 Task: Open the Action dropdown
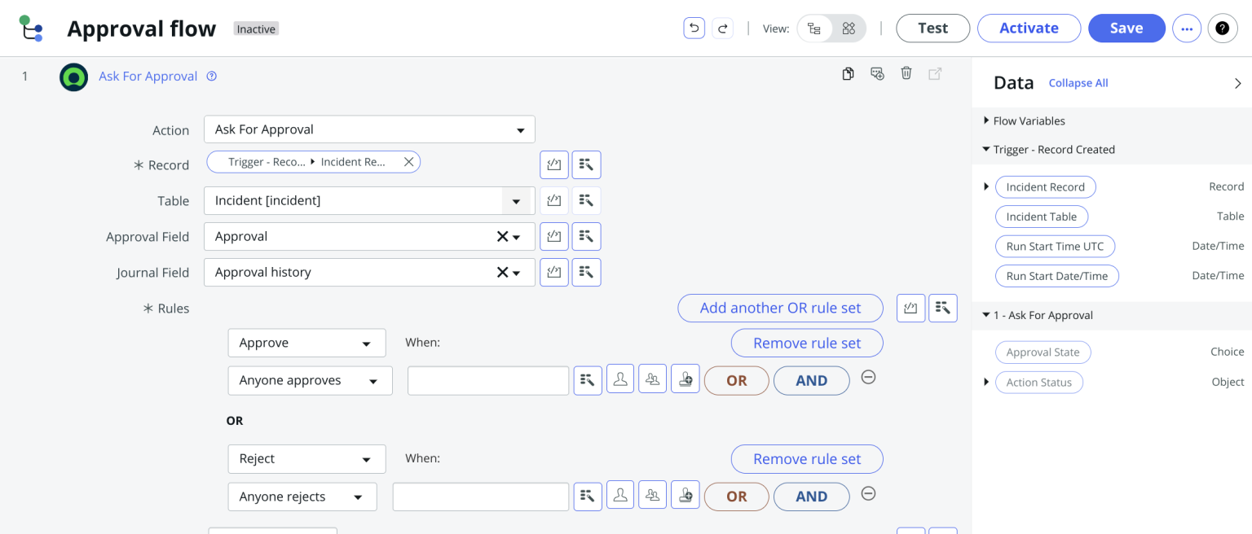[368, 129]
